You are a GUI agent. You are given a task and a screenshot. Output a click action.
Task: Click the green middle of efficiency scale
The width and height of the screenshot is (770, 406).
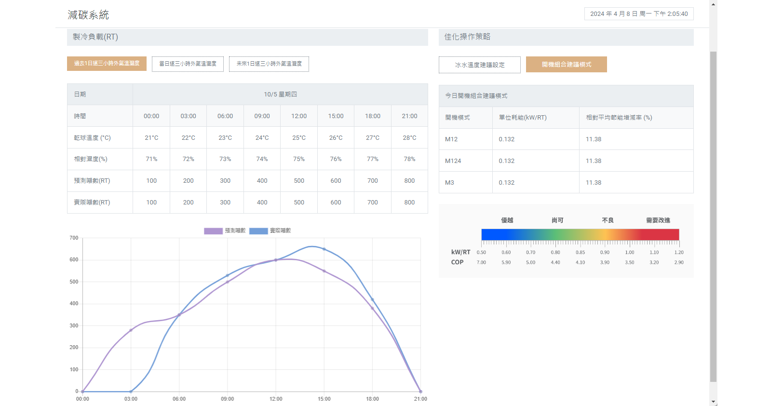[557, 234]
